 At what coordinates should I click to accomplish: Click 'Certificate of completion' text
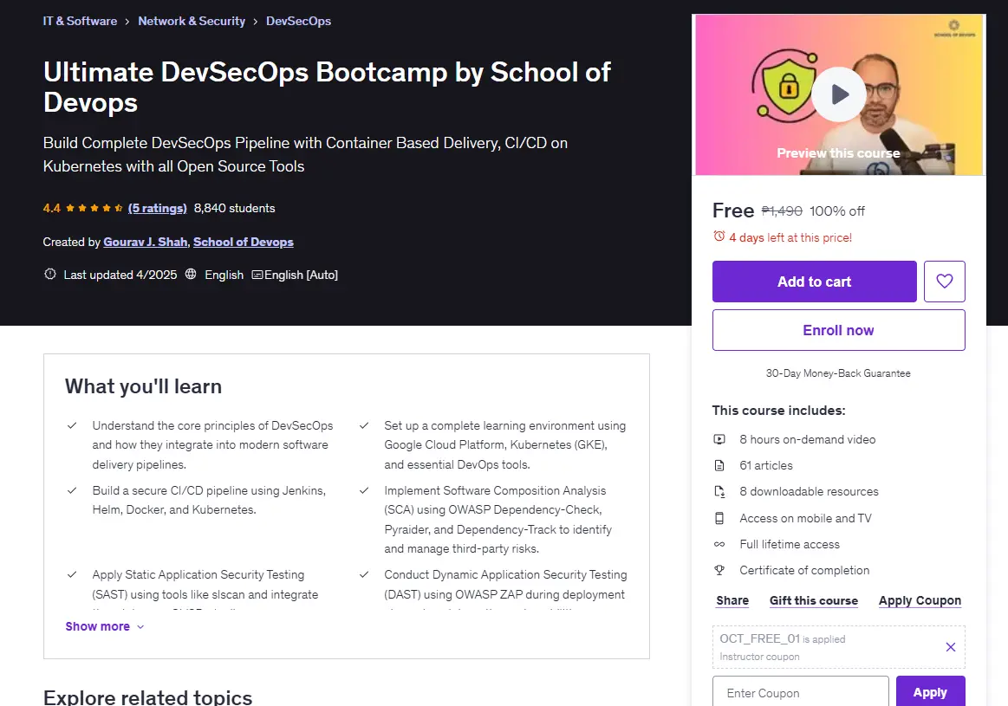tap(804, 570)
